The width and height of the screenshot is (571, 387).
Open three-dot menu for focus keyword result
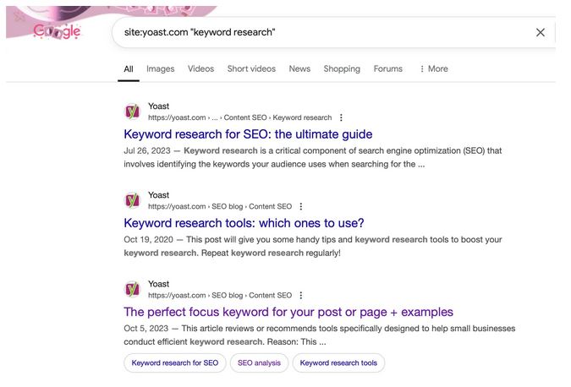point(301,295)
